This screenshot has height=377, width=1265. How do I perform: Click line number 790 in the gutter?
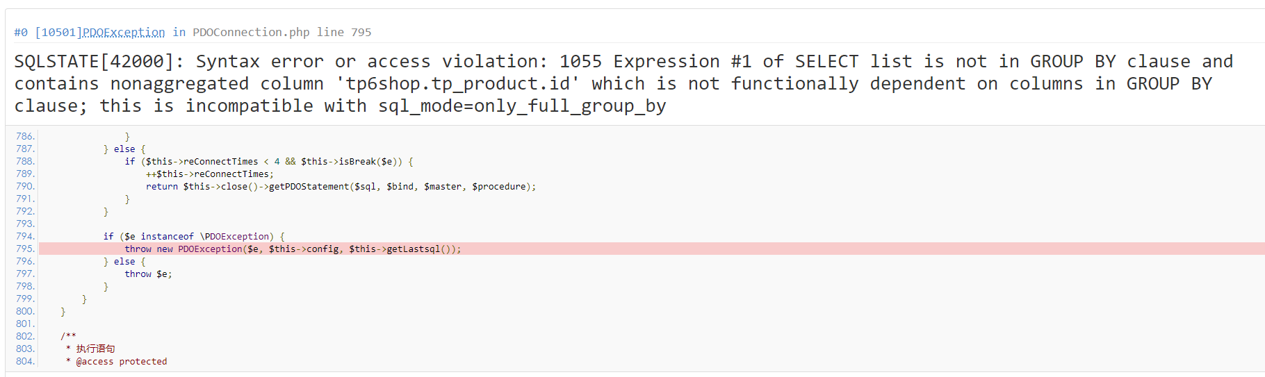click(x=25, y=186)
